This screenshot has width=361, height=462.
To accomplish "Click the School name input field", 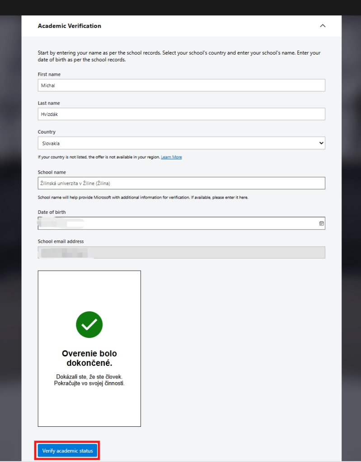I will [181, 183].
